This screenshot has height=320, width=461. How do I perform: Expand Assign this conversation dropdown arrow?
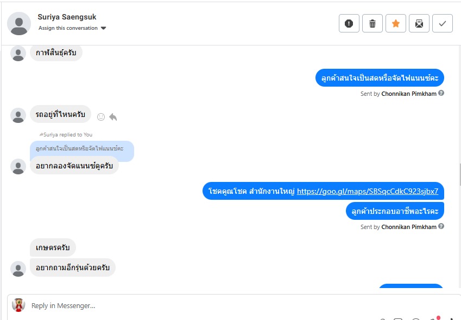(x=103, y=28)
